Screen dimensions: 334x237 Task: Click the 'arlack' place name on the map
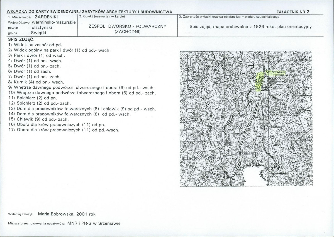[x=188, y=158]
